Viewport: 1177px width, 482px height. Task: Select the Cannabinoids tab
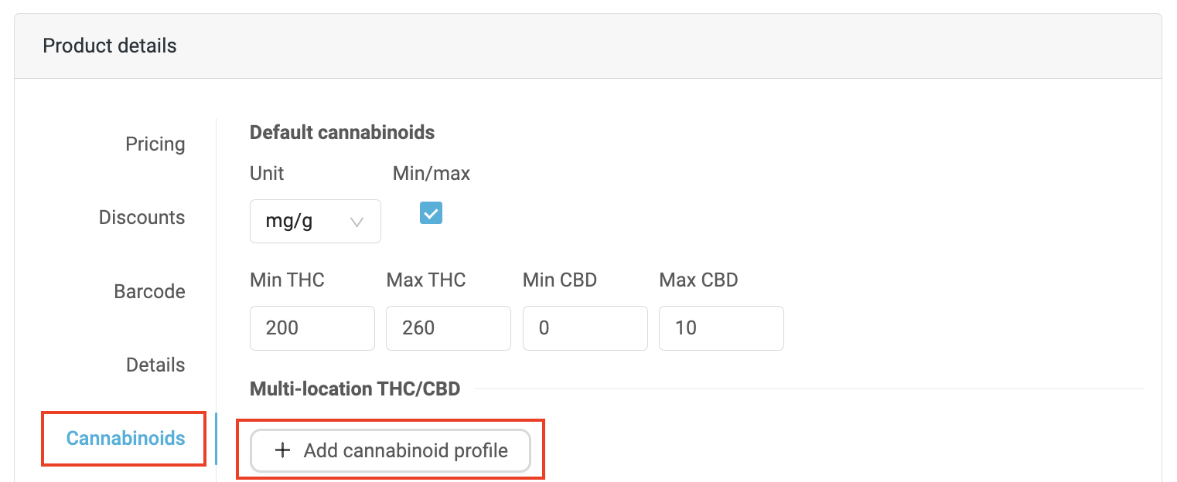pos(126,439)
